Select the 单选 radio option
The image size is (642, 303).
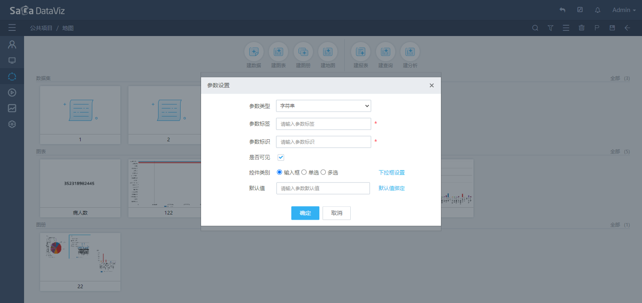point(304,172)
